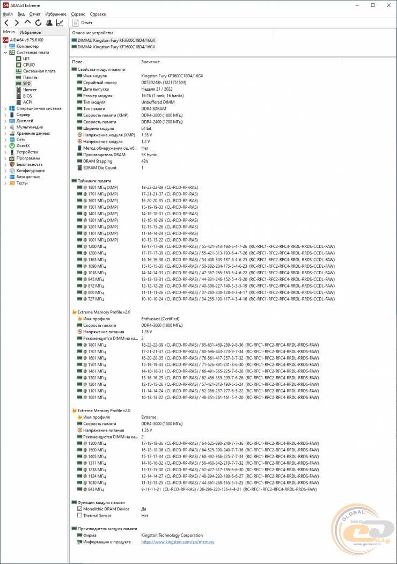The width and height of the screenshot is (397, 564).
Task: Click the Сеть network icon
Action: tap(12, 140)
